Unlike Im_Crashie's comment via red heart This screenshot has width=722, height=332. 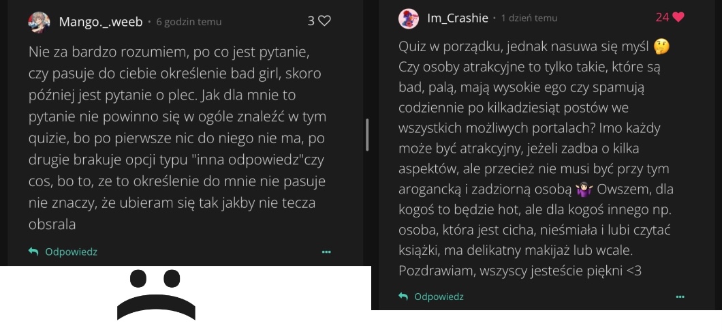click(678, 18)
